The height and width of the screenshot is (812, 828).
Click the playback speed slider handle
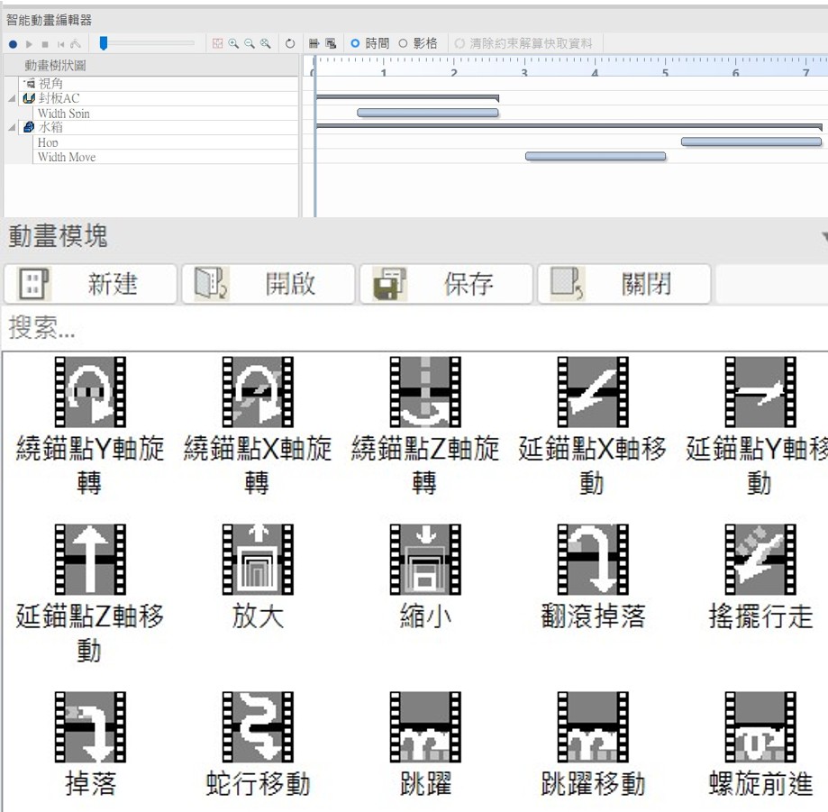105,43
